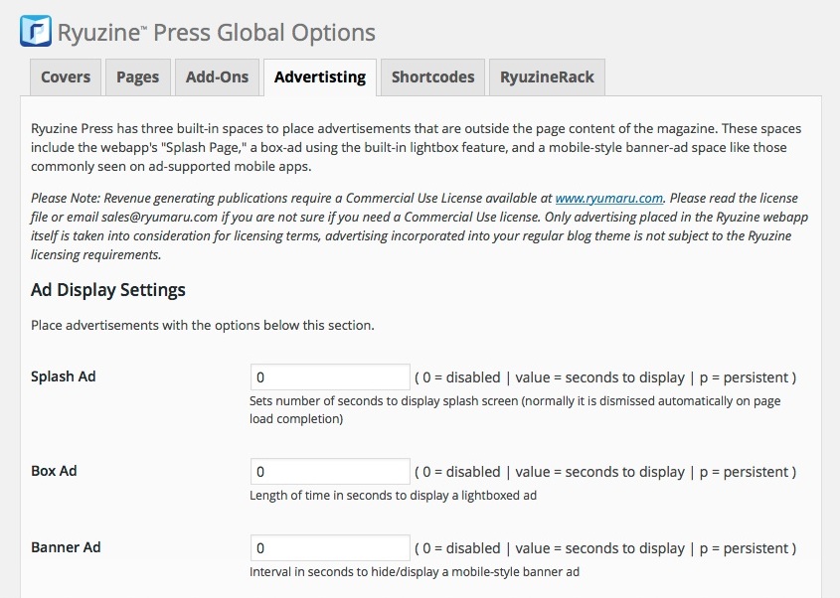Switch to the Covers tab

(66, 77)
